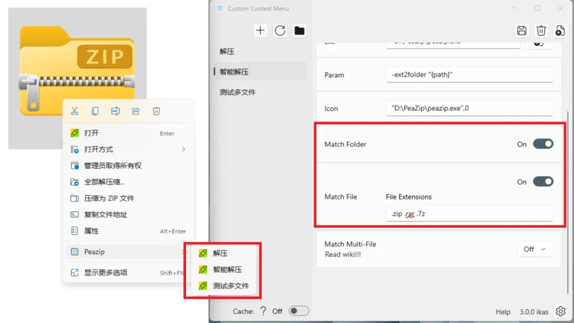The height and width of the screenshot is (323, 574).
Task: Click the File Extensions input field
Action: pos(469,214)
